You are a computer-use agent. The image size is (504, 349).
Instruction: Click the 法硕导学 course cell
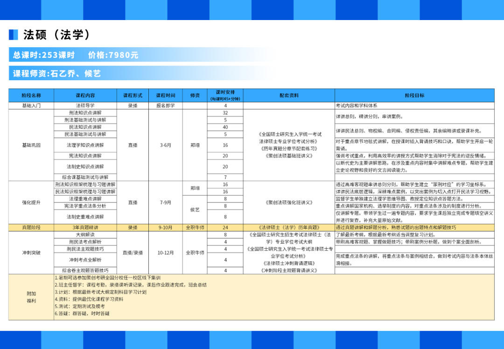coord(85,106)
